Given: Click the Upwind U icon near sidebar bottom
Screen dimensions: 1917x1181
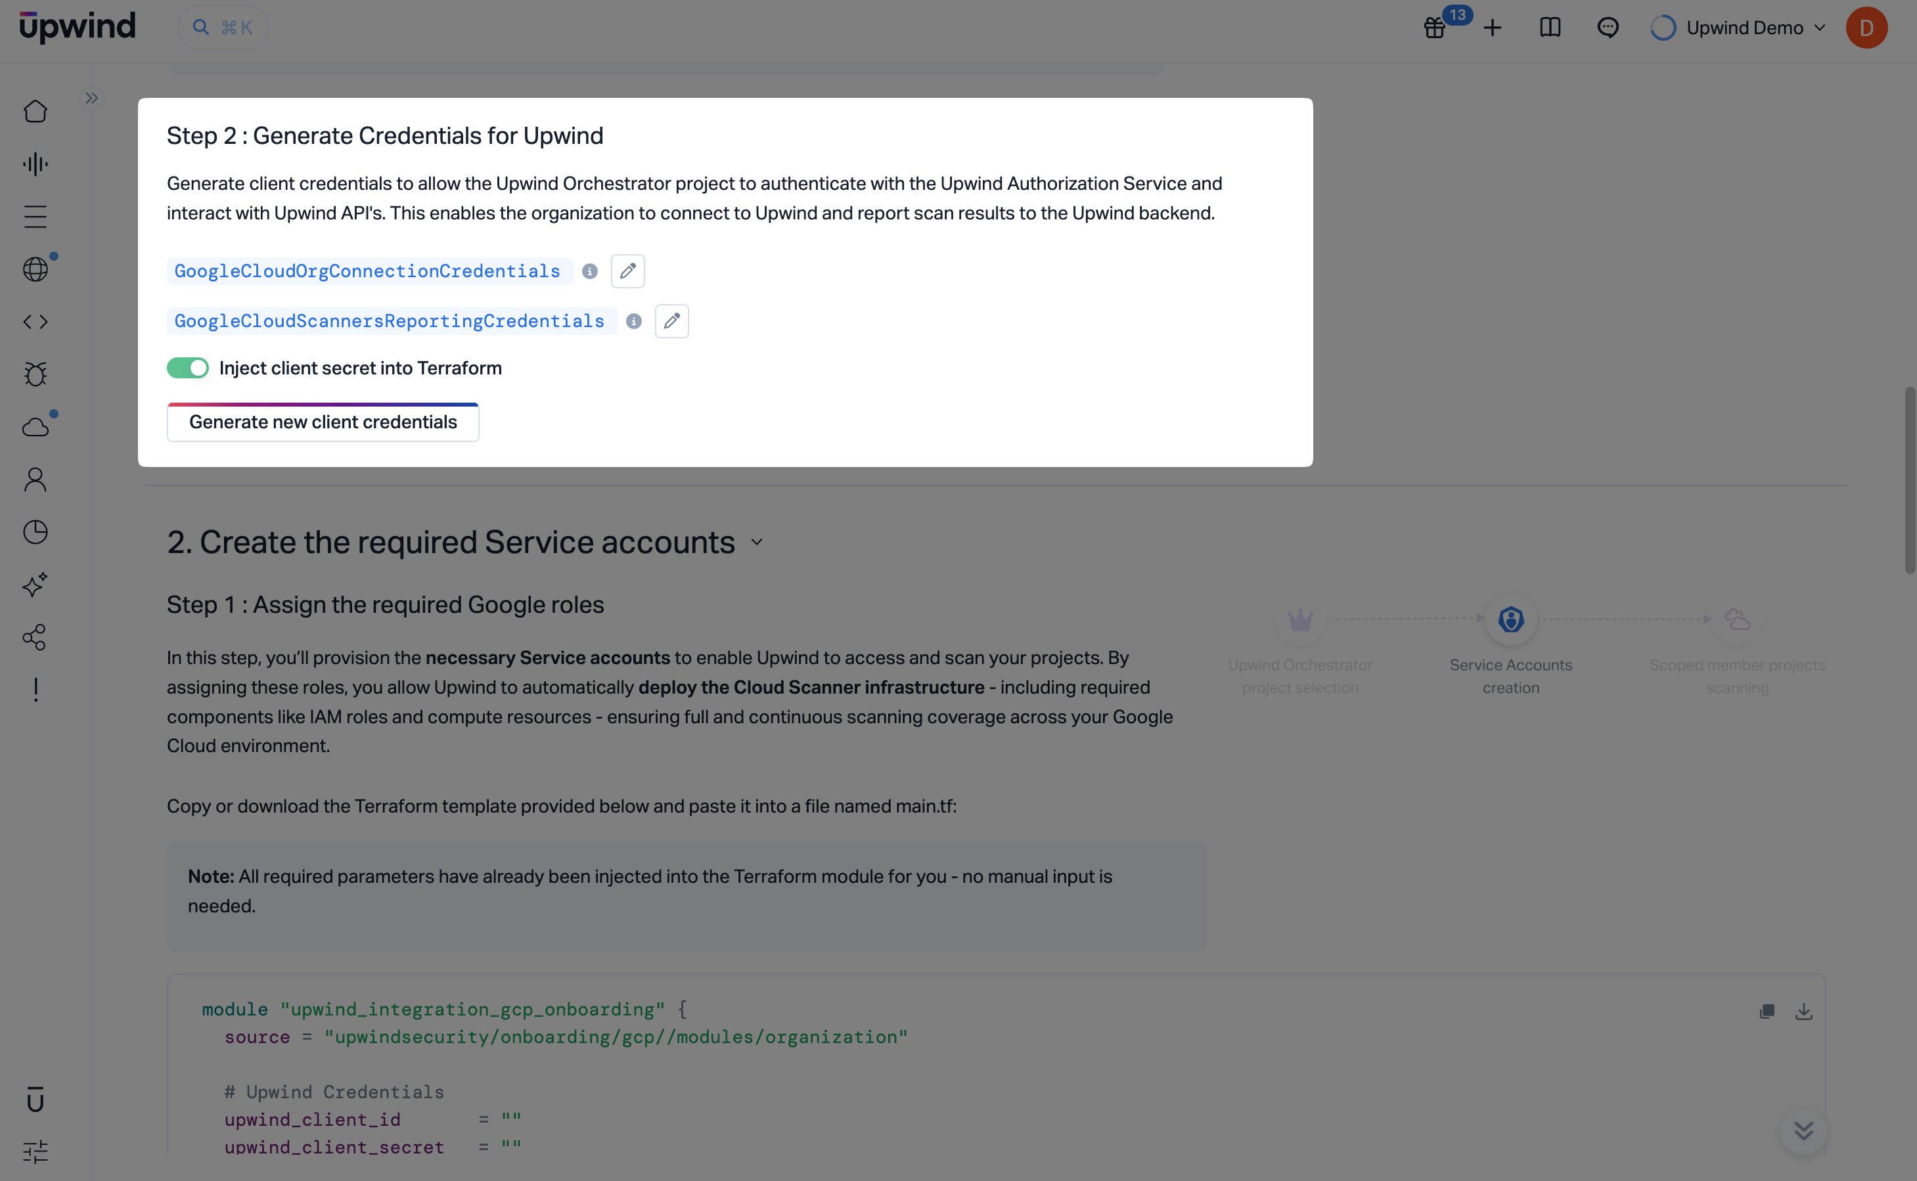Looking at the screenshot, I should 35,1099.
